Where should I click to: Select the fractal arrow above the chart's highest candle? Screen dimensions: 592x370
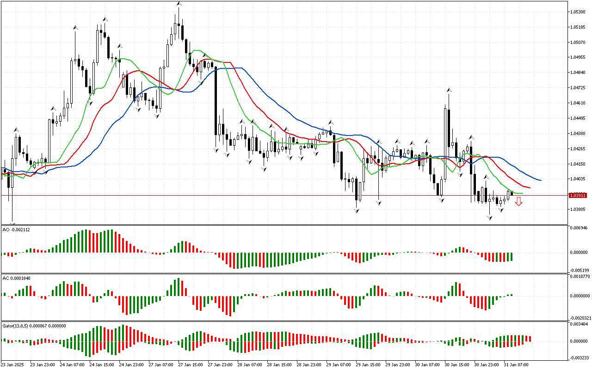pos(179,4)
